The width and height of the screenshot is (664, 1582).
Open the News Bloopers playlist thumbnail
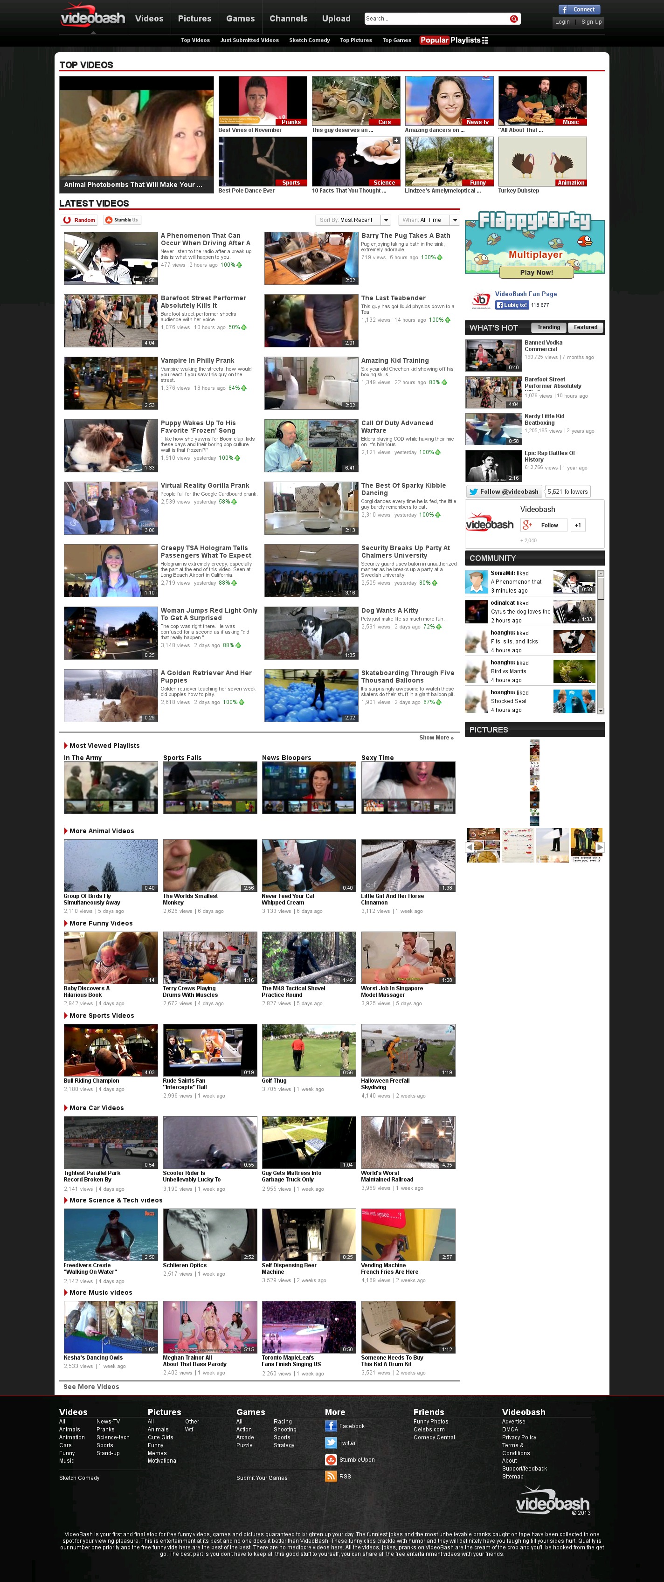[x=309, y=788]
